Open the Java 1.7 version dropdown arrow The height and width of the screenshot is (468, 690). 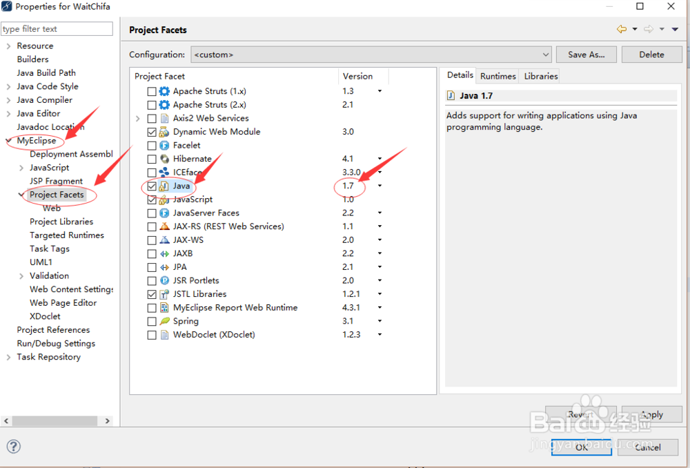(379, 186)
